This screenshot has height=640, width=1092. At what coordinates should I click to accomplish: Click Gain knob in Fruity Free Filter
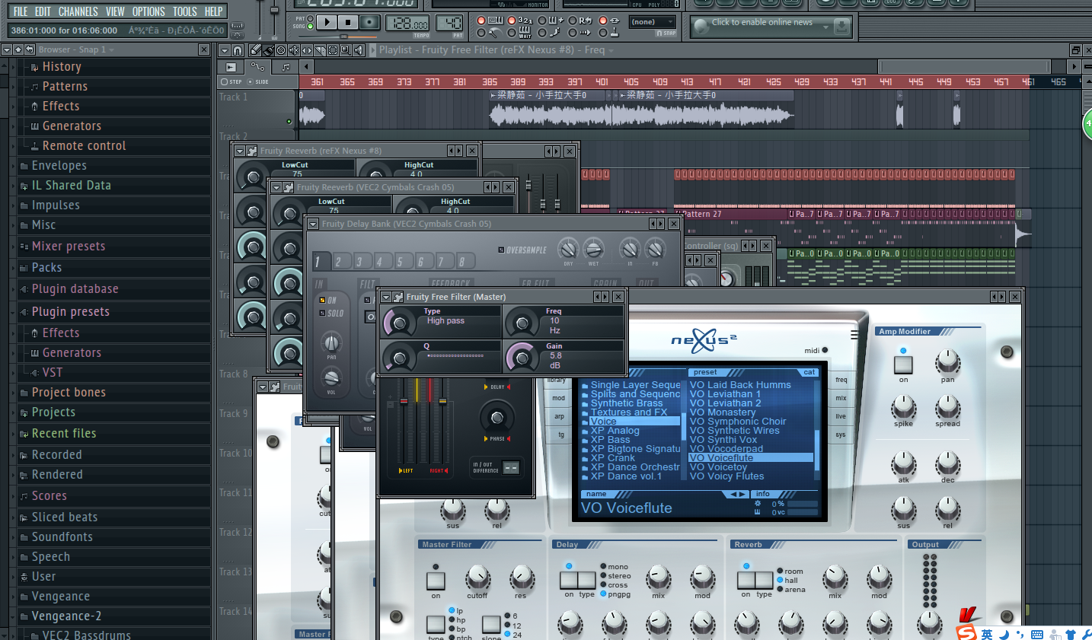(x=522, y=357)
